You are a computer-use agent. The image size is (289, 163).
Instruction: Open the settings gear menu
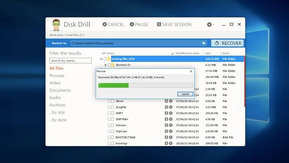(x=210, y=25)
